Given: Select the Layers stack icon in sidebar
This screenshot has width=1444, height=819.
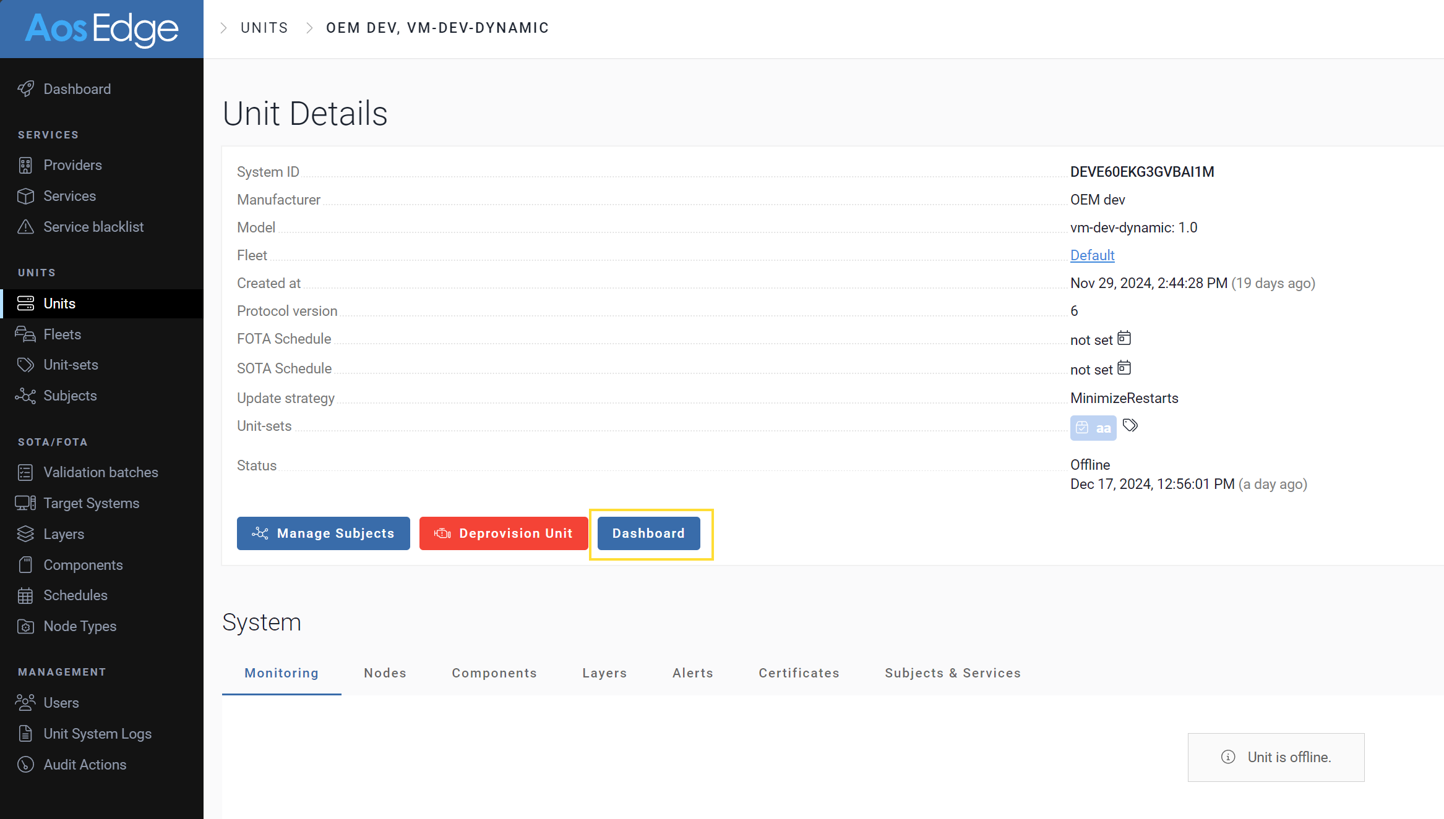Looking at the screenshot, I should (x=25, y=533).
